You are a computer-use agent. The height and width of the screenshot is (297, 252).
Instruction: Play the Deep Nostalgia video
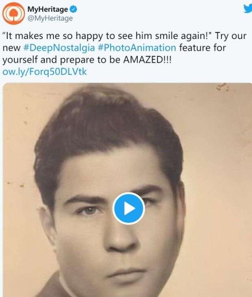(x=128, y=208)
